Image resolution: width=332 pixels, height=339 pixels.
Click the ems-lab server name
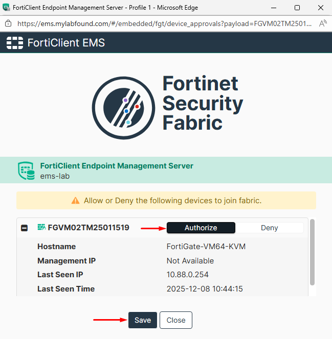point(55,176)
